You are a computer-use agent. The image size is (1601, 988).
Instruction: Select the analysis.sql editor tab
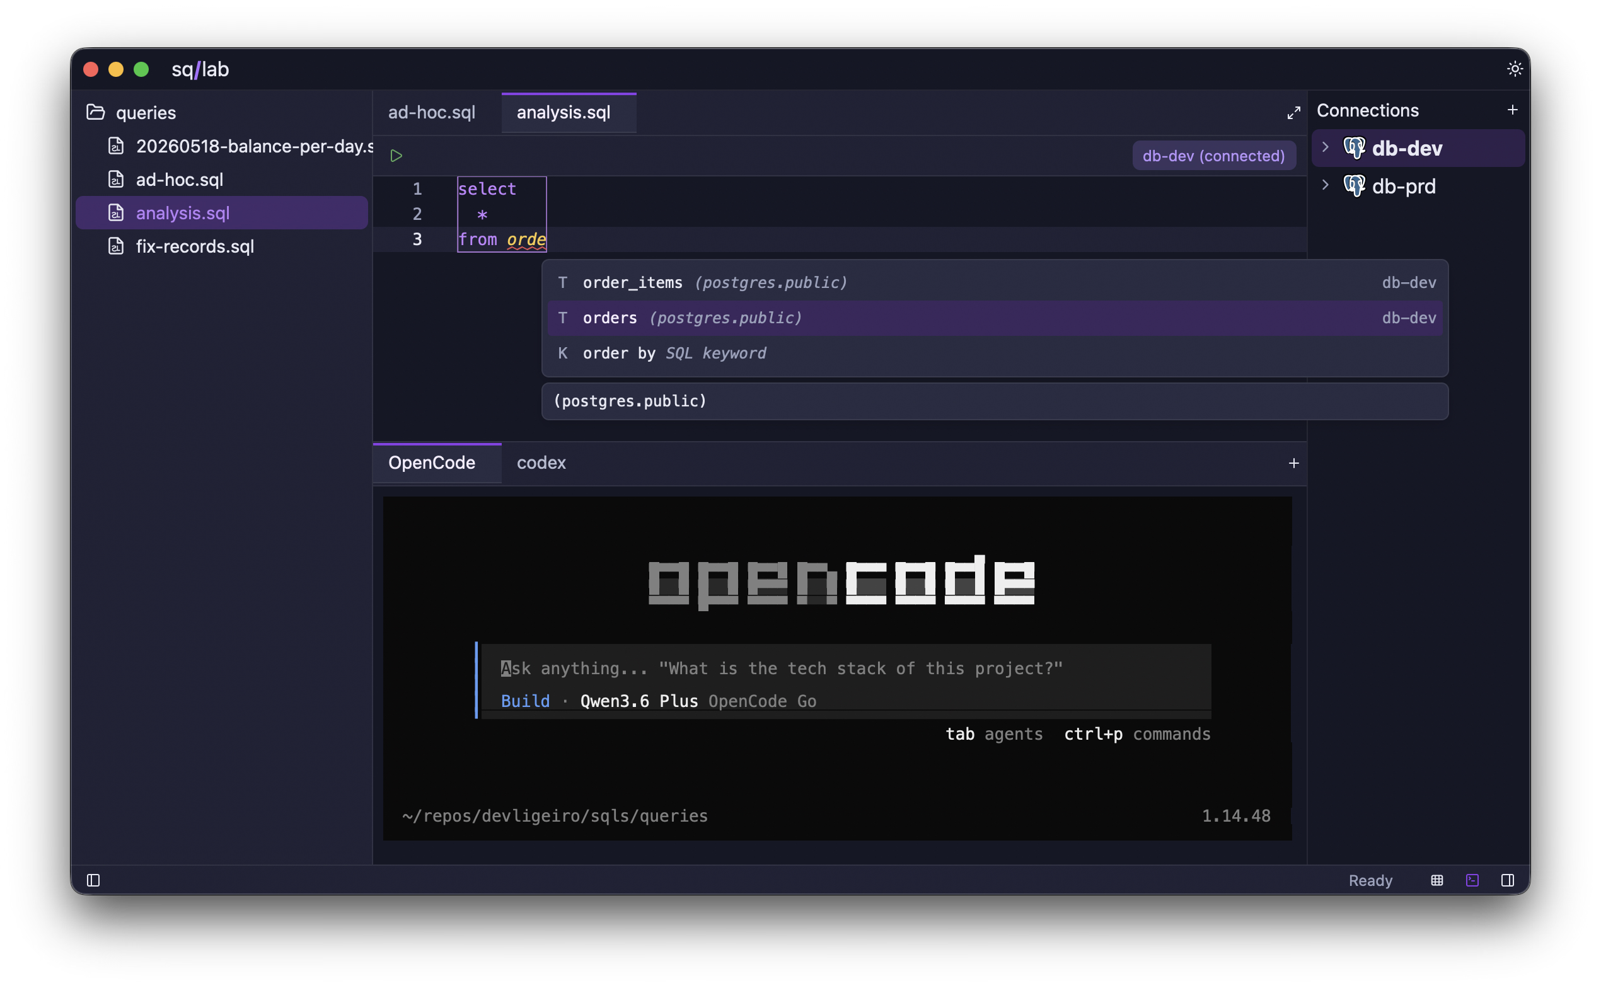pos(569,112)
